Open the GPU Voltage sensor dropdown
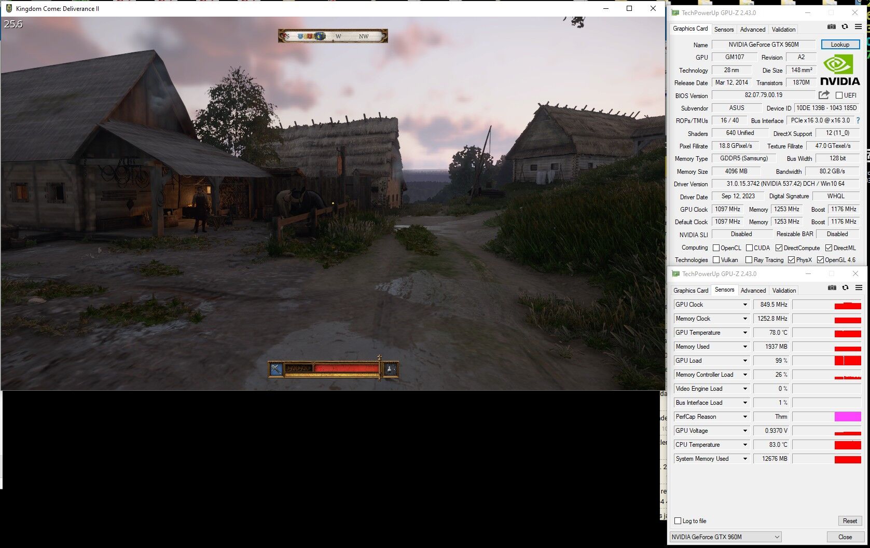870x548 pixels. pos(745,431)
